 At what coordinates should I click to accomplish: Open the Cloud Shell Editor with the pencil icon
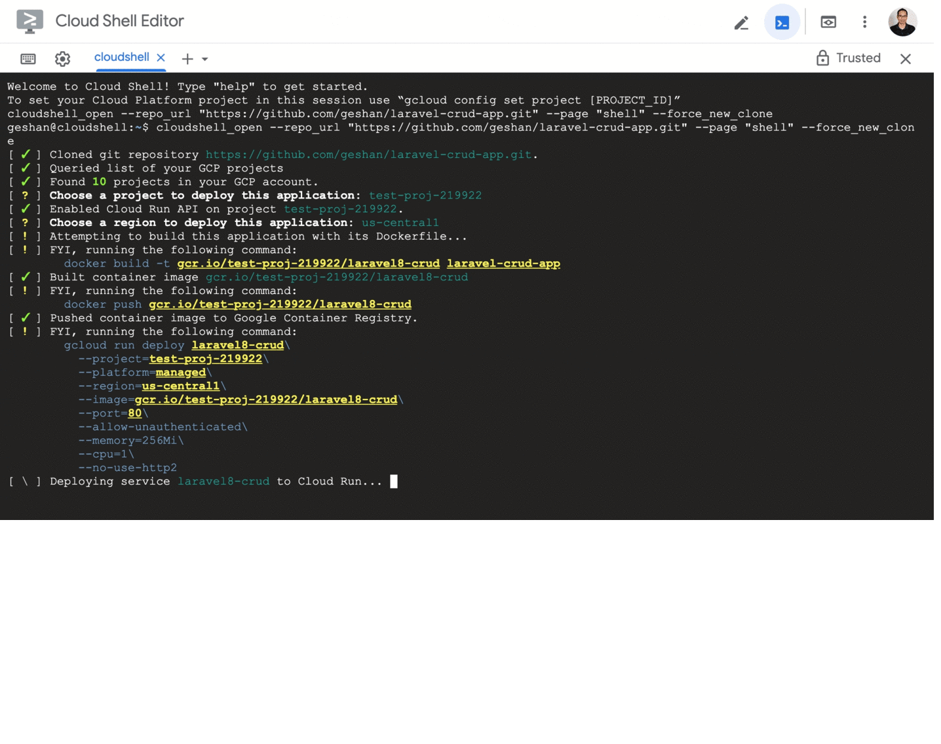click(x=741, y=22)
